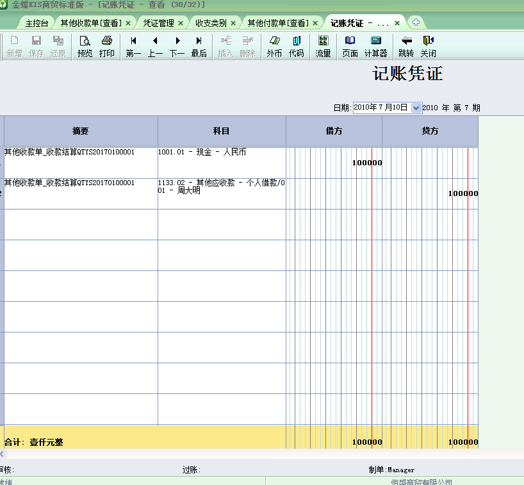Close the 收支类别 tab
This screenshot has height=485, width=524.
tap(233, 23)
